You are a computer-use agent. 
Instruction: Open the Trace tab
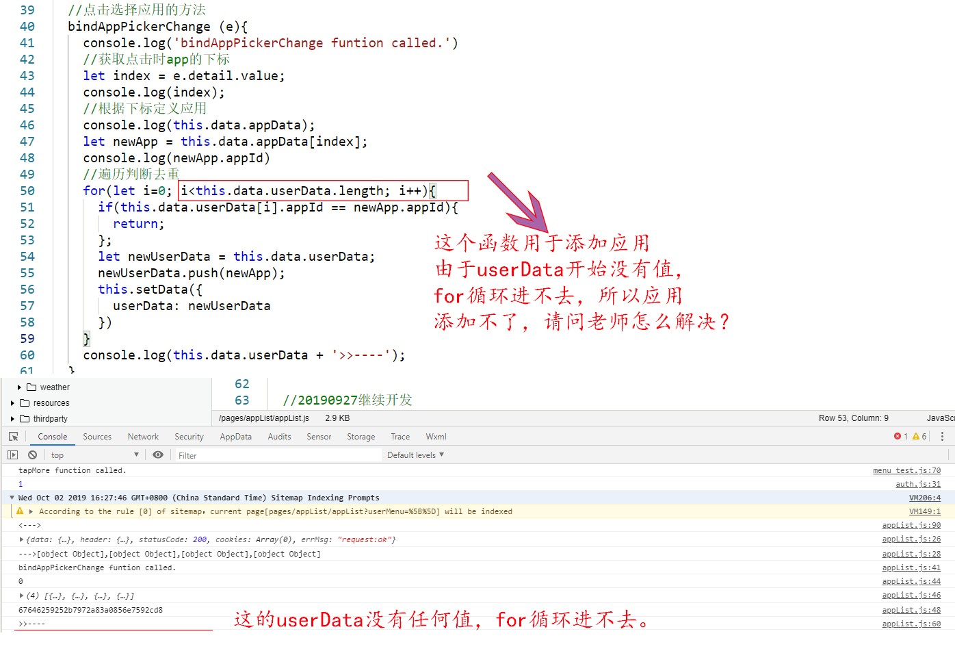[400, 436]
